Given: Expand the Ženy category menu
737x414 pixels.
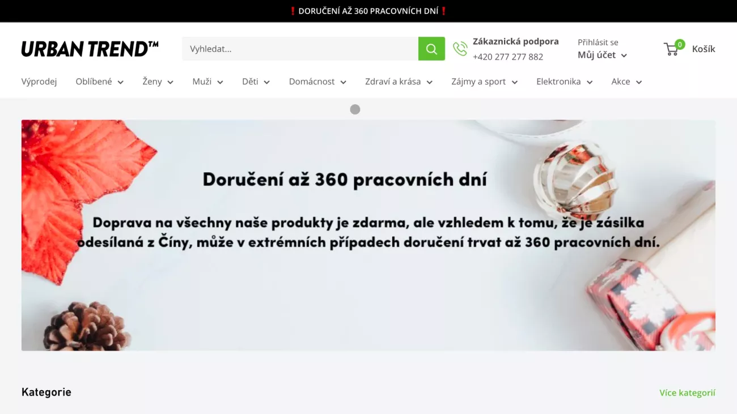Looking at the screenshot, I should pos(158,82).
